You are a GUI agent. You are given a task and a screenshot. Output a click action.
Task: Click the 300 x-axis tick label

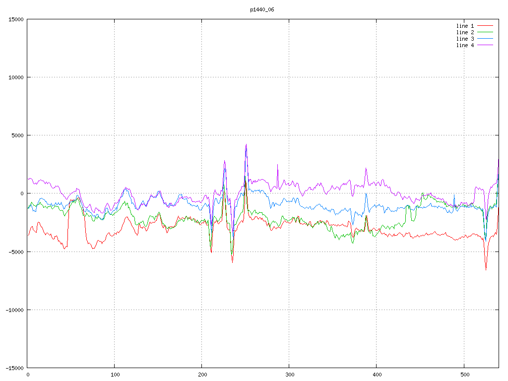click(x=289, y=375)
